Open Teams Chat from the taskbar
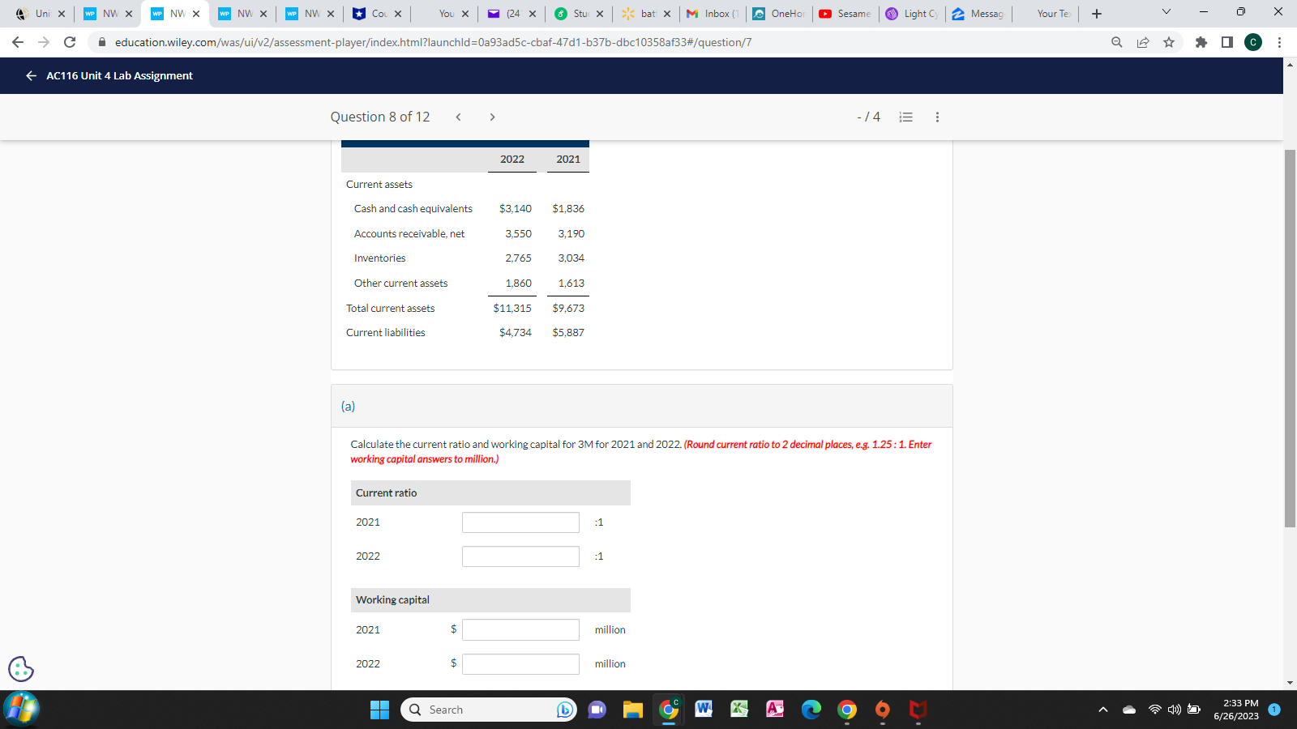This screenshot has height=729, width=1297. (x=597, y=710)
